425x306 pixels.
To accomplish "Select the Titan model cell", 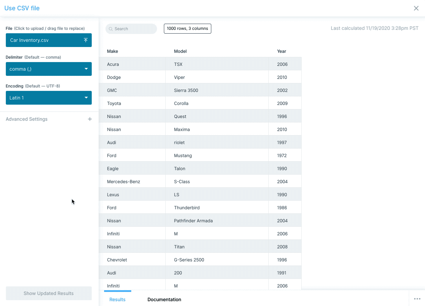I will coord(217,247).
